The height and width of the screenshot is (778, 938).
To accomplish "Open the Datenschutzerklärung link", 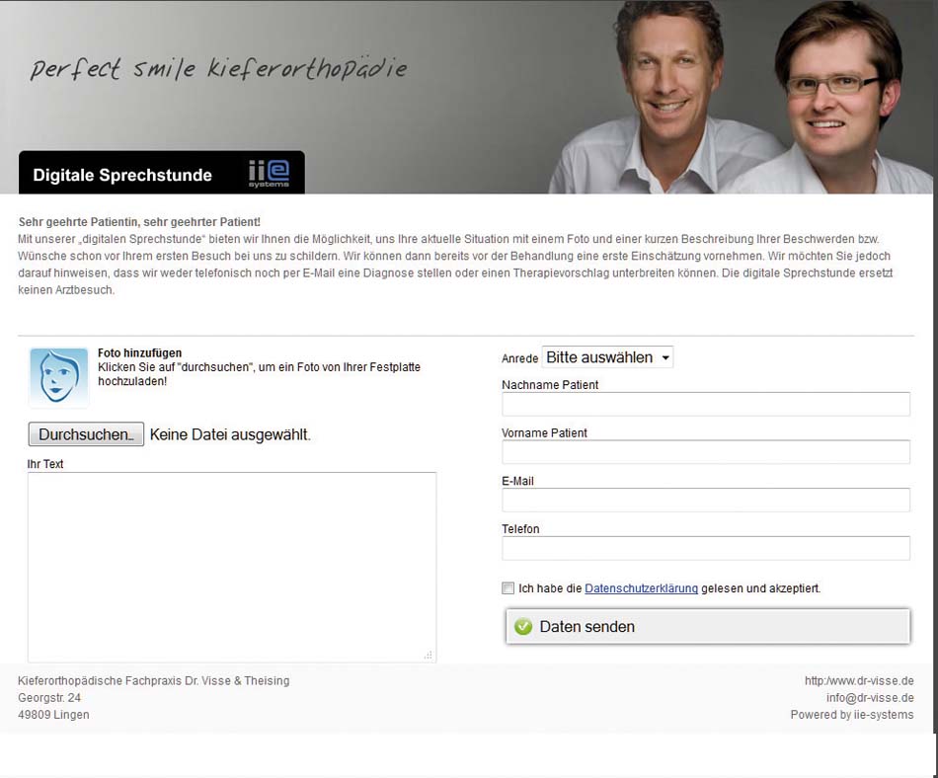I will tap(641, 587).
